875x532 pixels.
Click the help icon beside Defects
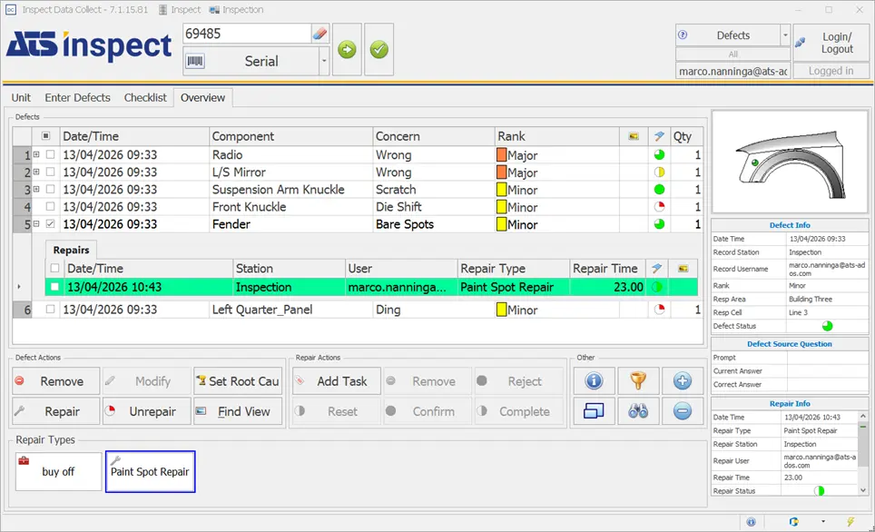683,35
